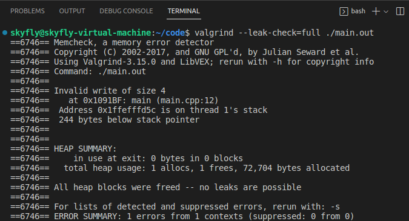
Task: Select the DEBUG CONSOLE tab
Action: [126, 11]
